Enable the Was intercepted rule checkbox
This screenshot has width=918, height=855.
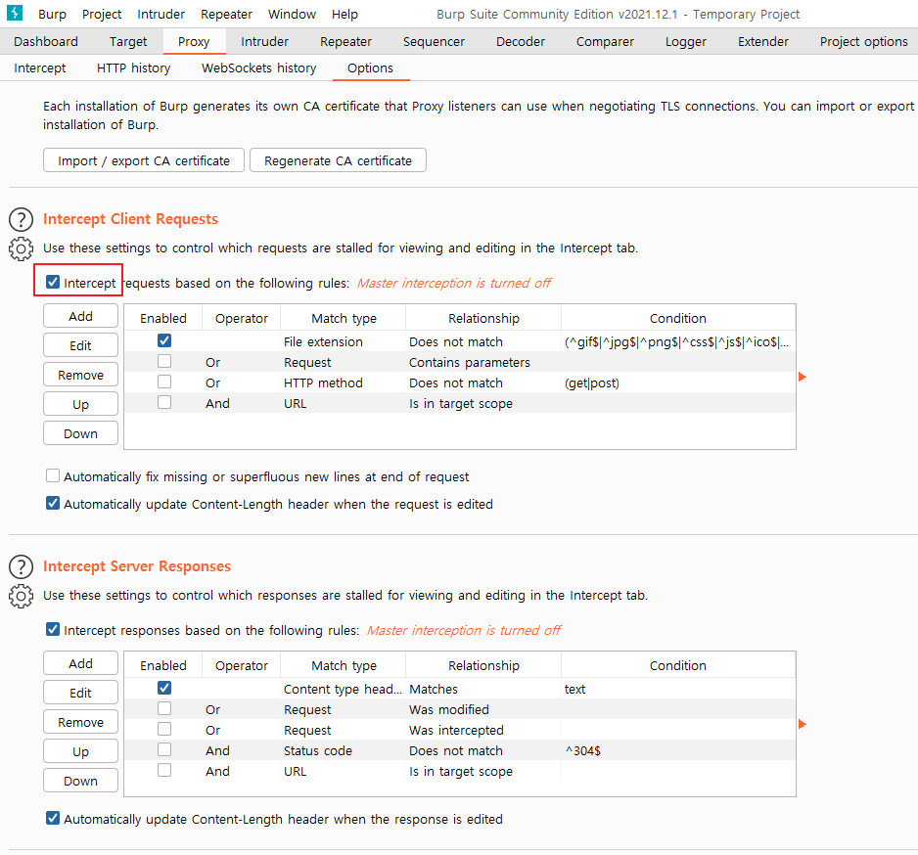tap(164, 729)
